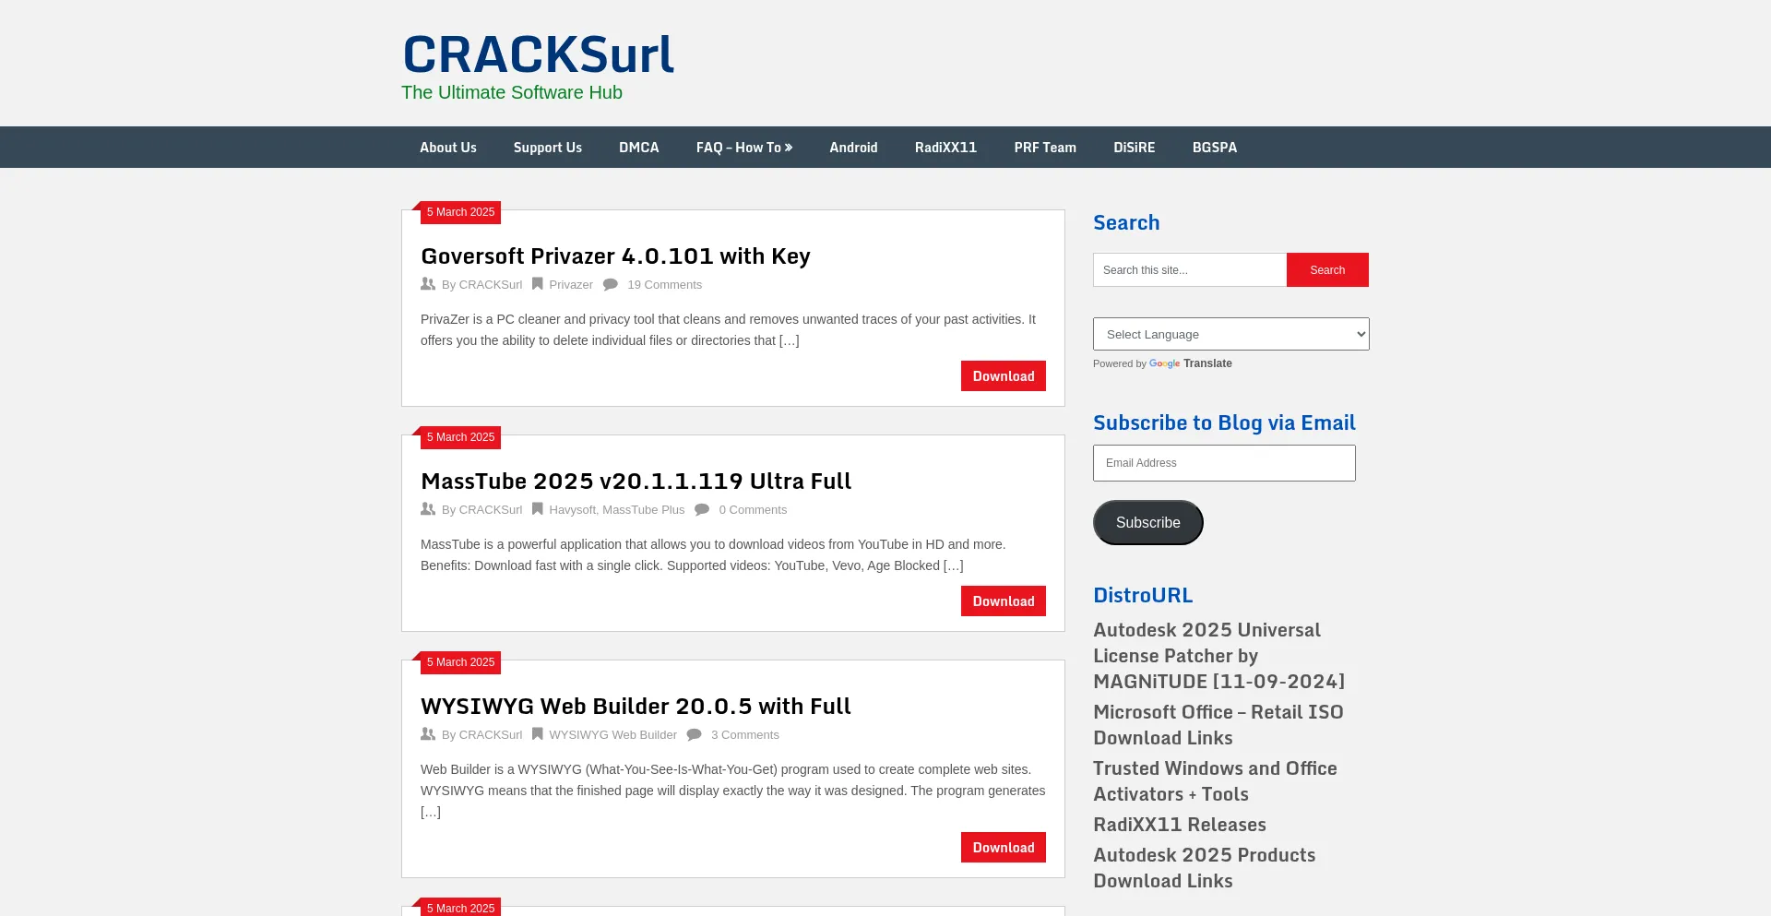Image resolution: width=1771 pixels, height=916 pixels.
Task: Click the comment bubble icon beside 0 Comments
Action: pyautogui.click(x=702, y=509)
